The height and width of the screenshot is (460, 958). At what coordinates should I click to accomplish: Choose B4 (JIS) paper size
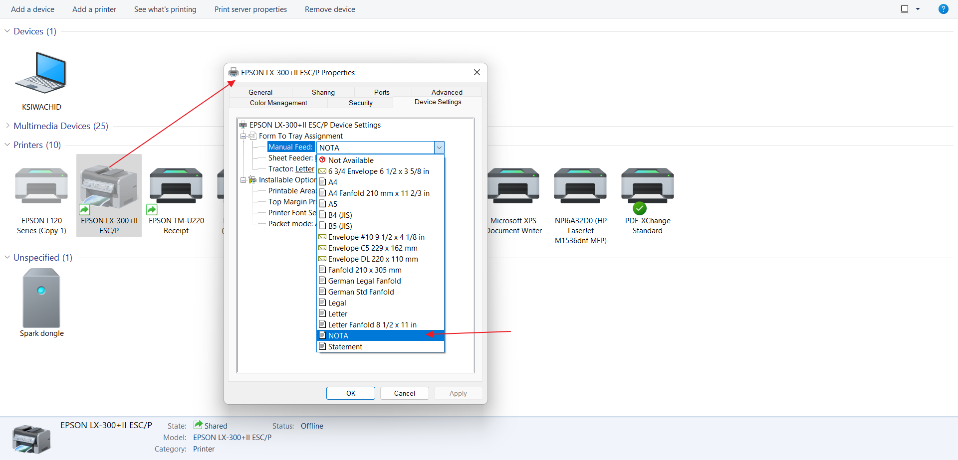point(380,215)
